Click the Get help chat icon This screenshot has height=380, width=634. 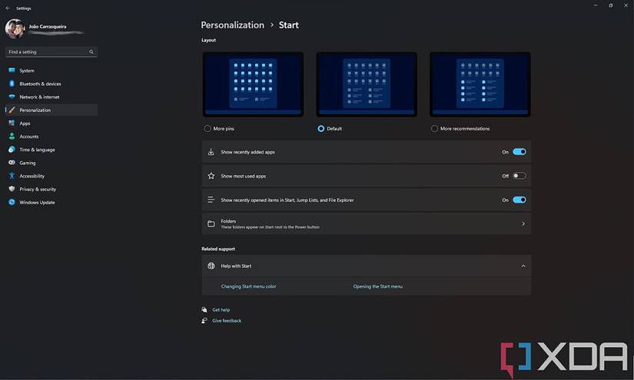tap(204, 309)
